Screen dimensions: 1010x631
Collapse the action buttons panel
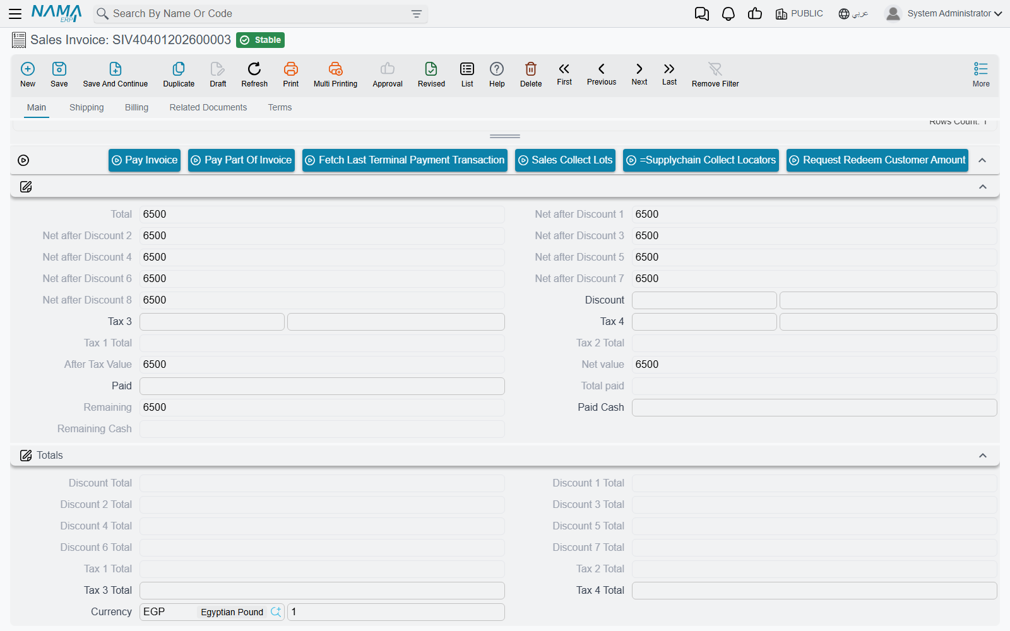(x=982, y=160)
